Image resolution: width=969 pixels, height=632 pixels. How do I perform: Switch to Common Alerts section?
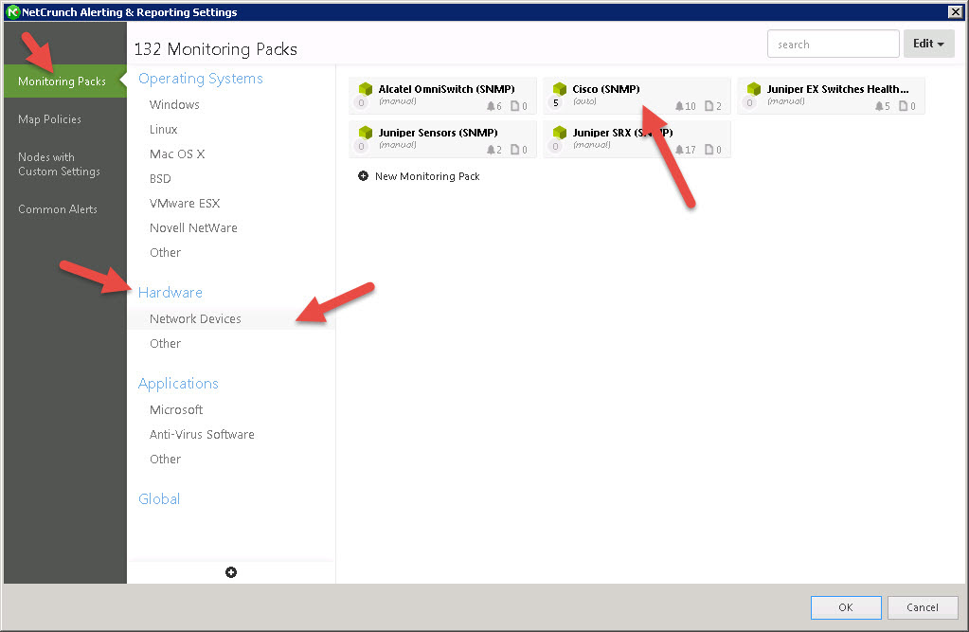pyautogui.click(x=58, y=209)
